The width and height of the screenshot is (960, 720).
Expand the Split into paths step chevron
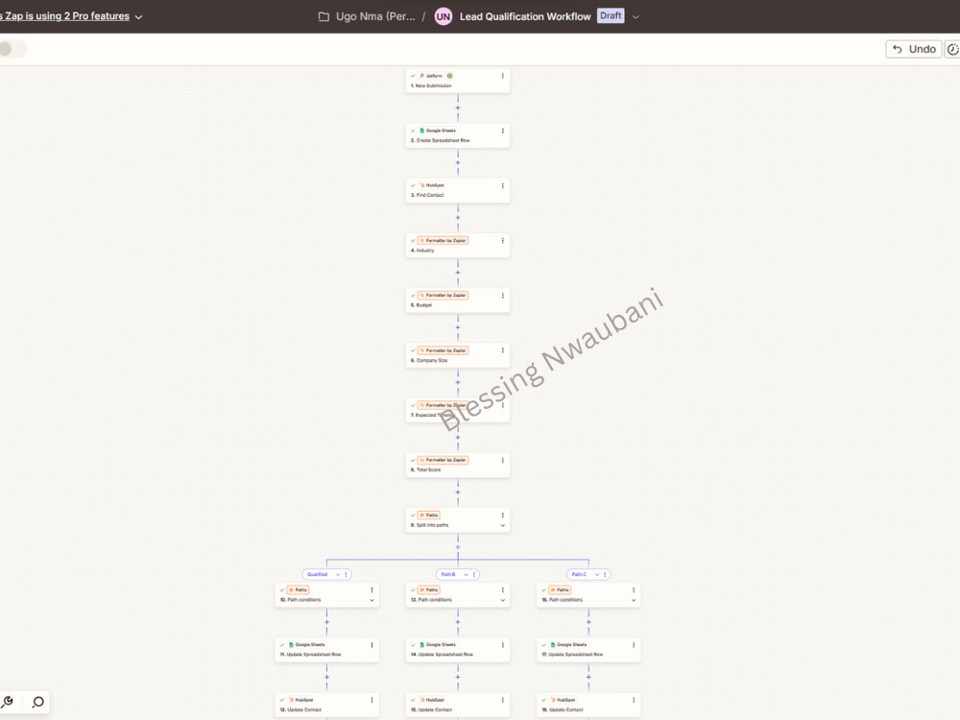(503, 525)
